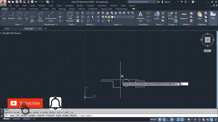
Task: Open the AutoCAD application menu logo
Action: [x=3, y=3]
